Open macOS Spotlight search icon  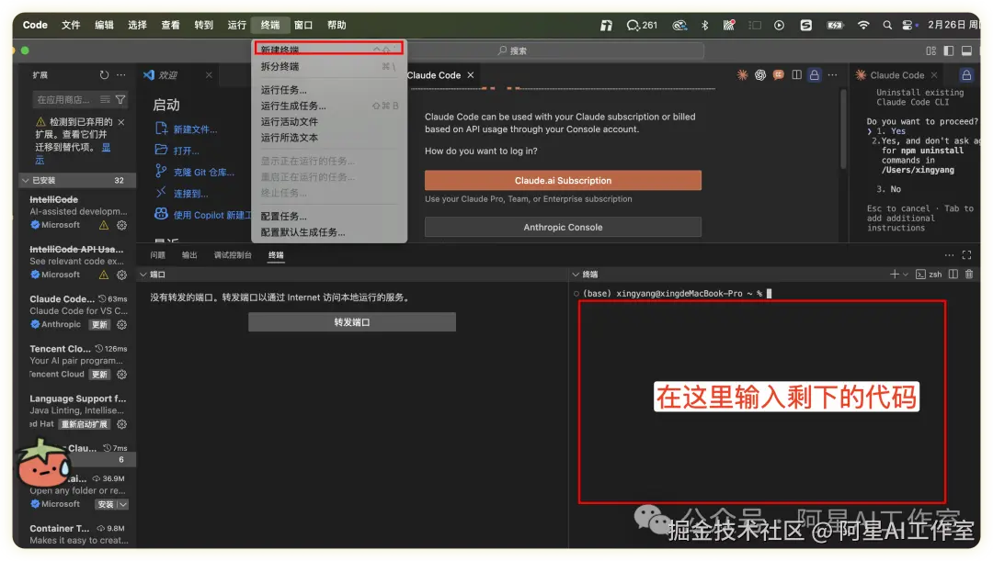[x=887, y=26]
